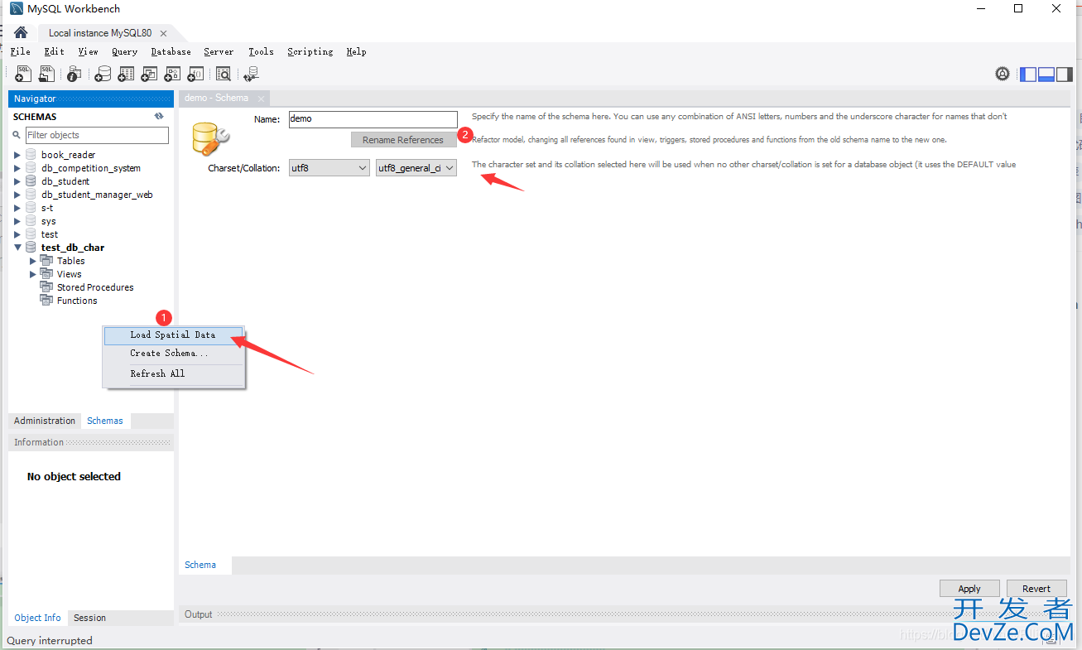Select the sys schema name
The image size is (1082, 650).
tap(49, 221)
